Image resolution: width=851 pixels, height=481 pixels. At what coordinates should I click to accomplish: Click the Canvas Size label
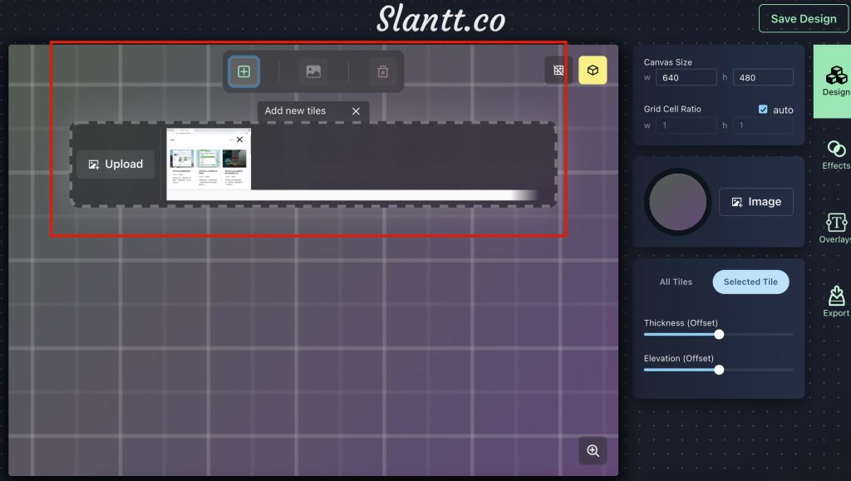point(667,62)
